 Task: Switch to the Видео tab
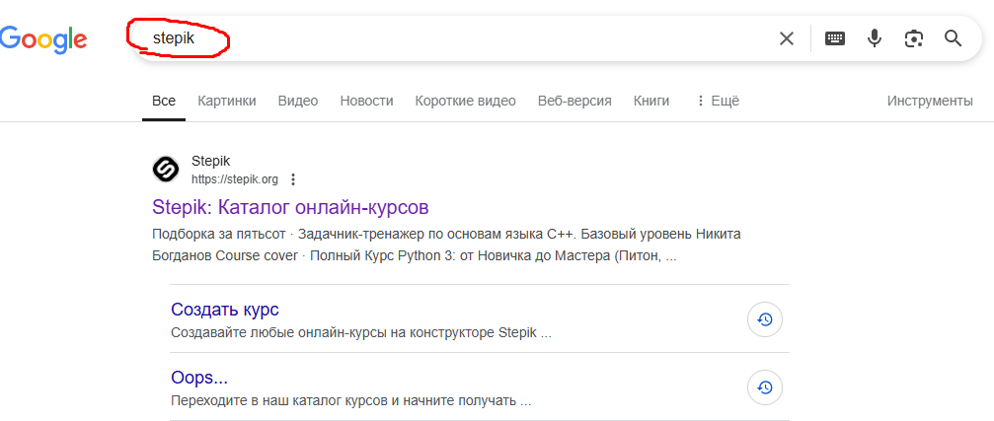[x=298, y=101]
